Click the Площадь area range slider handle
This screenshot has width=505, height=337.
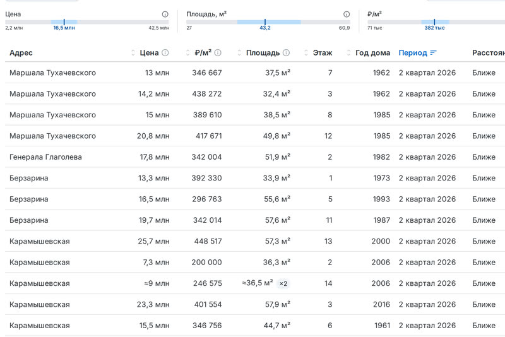click(x=265, y=22)
